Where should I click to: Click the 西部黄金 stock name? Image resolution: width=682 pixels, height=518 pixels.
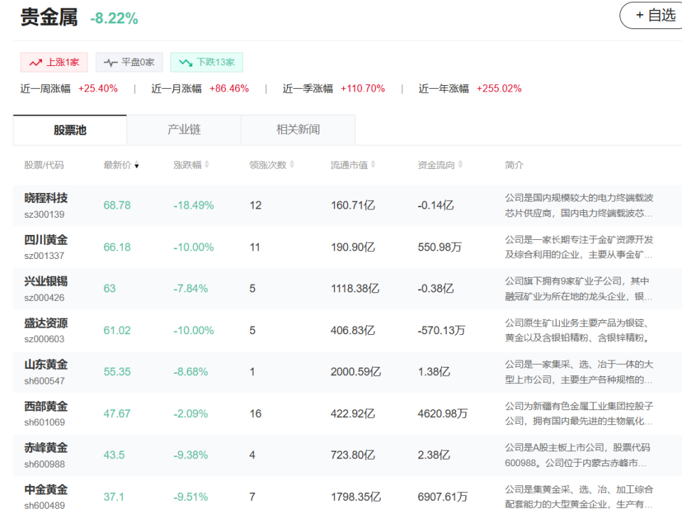[46, 407]
